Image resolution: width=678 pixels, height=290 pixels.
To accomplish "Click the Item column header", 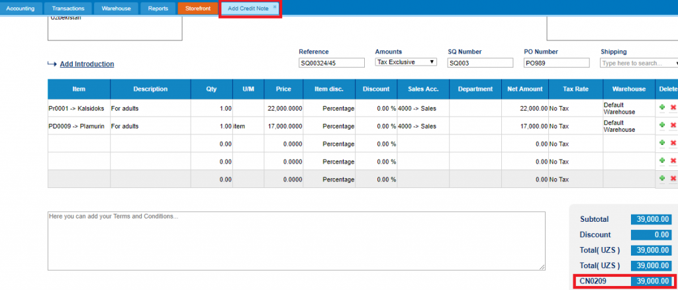I will click(x=79, y=89).
